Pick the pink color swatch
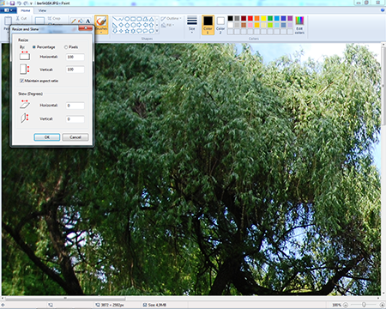The image size is (386, 309). tap(250, 25)
